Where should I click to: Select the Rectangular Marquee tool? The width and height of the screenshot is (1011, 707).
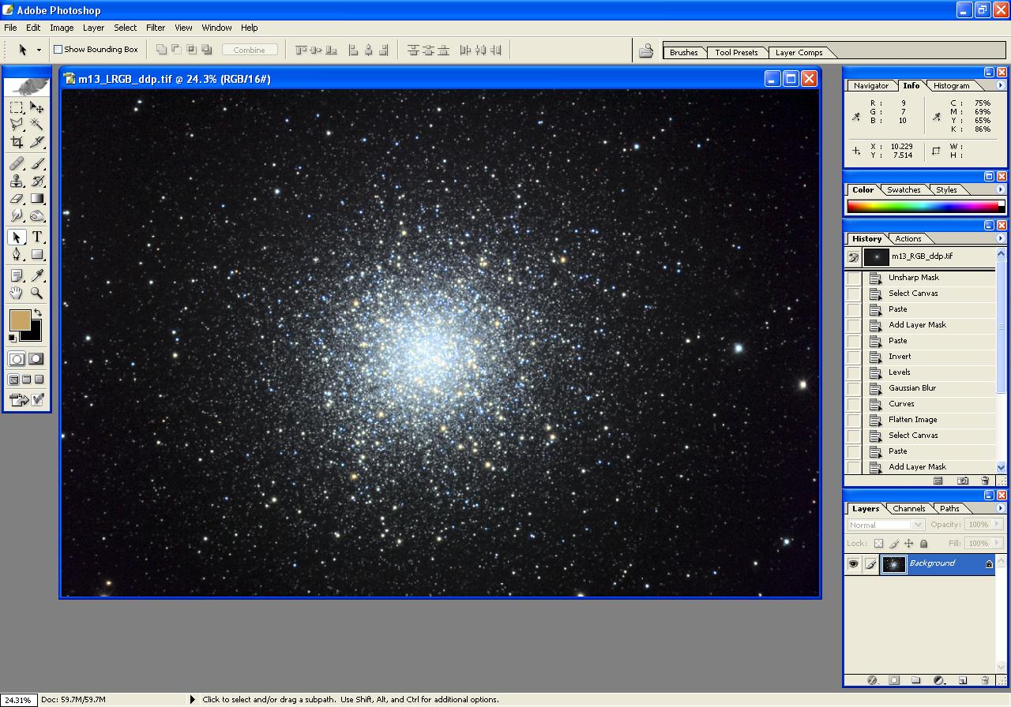pos(17,107)
